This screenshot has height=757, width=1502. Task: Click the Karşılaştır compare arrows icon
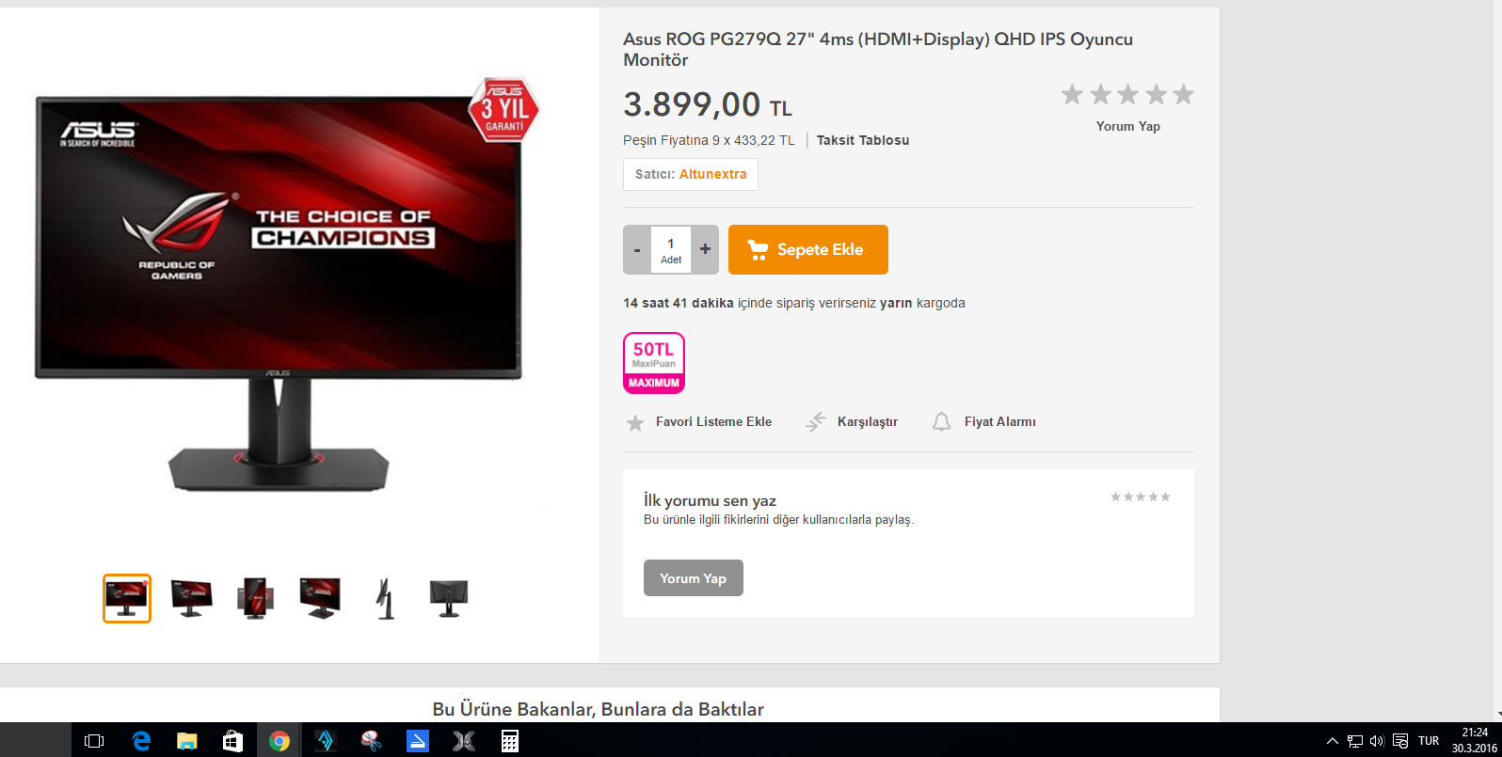pos(815,421)
